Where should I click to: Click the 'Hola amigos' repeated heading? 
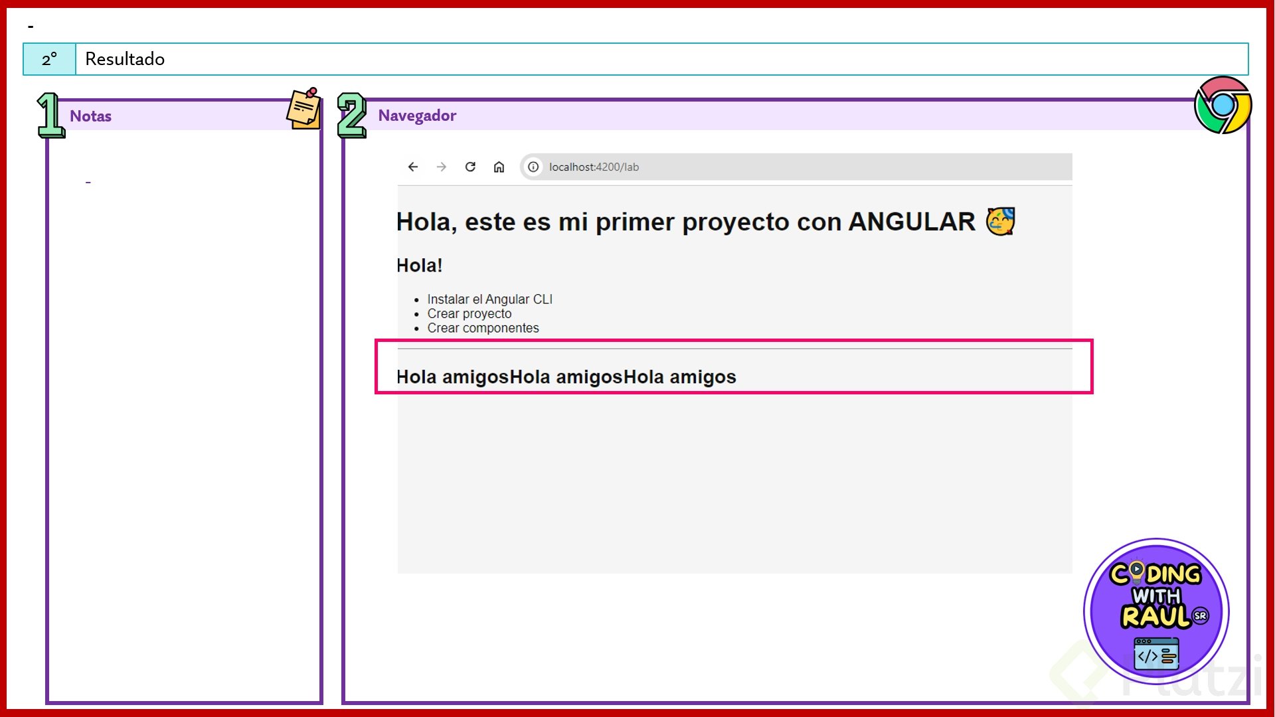(x=566, y=376)
